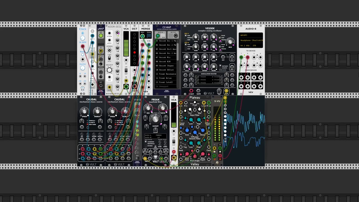Click the Plateau L In jack
The width and height of the screenshot is (359, 202).
(181, 103)
